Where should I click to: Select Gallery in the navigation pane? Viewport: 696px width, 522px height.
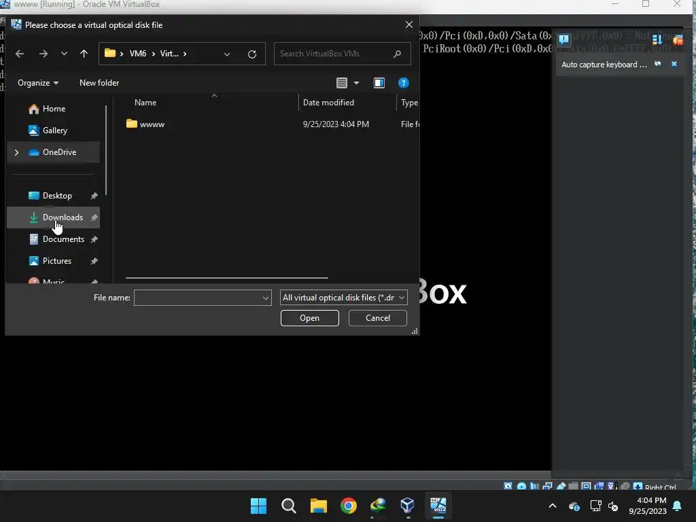coord(54,130)
